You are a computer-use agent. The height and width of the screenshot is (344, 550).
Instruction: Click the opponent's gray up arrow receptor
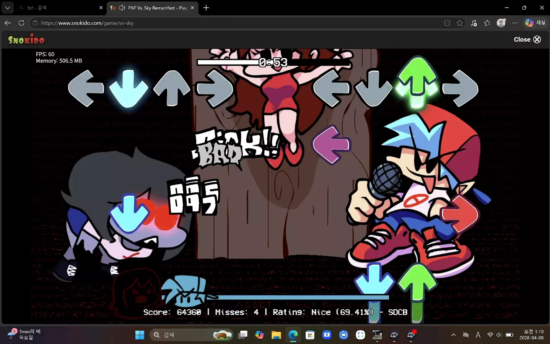(172, 88)
